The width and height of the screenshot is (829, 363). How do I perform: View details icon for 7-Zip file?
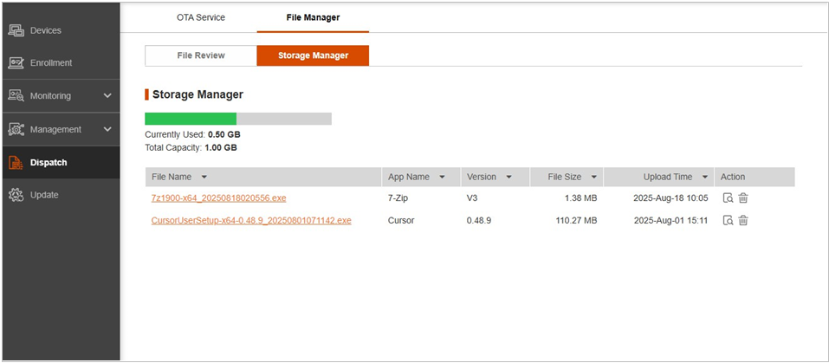click(728, 198)
